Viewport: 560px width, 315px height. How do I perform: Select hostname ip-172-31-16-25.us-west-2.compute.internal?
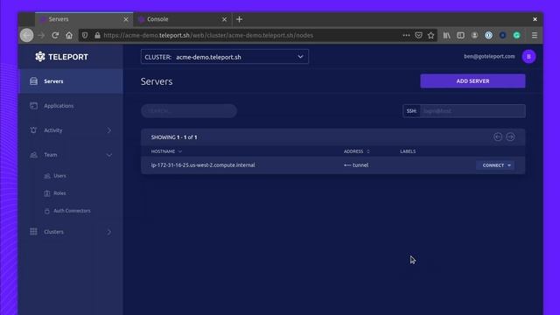pos(203,165)
